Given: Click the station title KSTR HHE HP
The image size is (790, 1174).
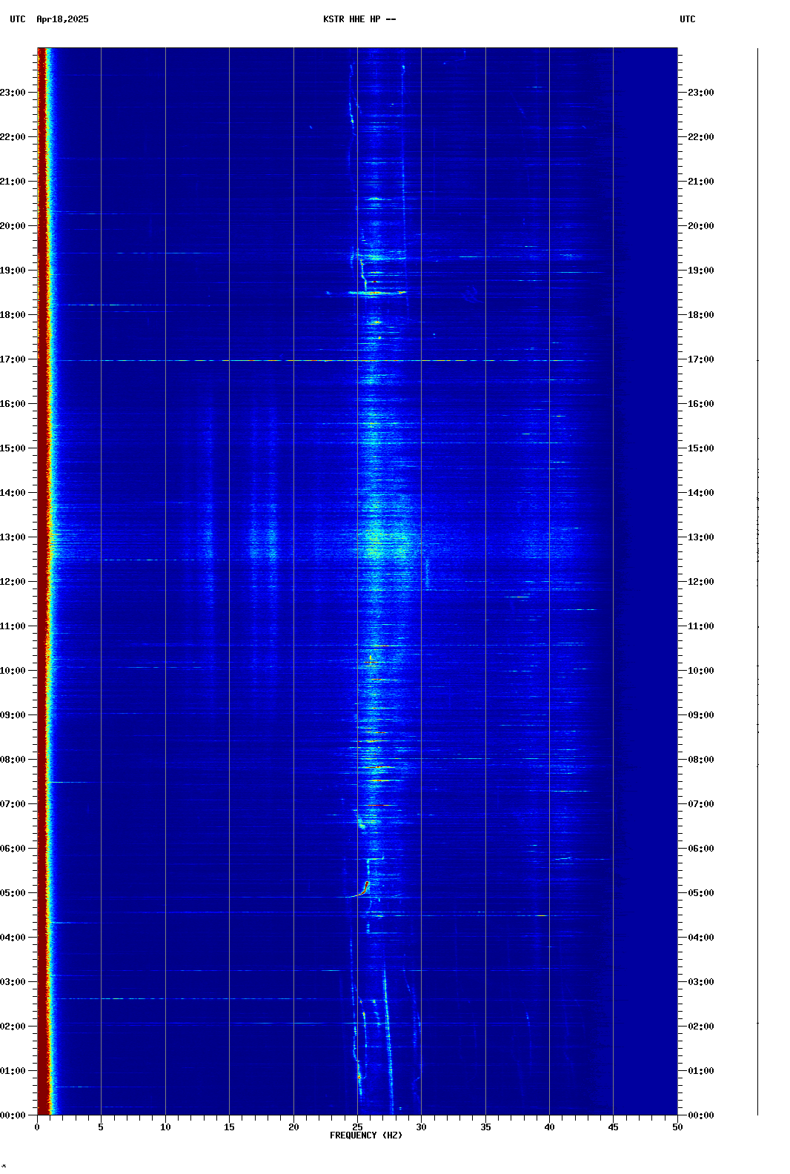Looking at the screenshot, I should tap(359, 19).
